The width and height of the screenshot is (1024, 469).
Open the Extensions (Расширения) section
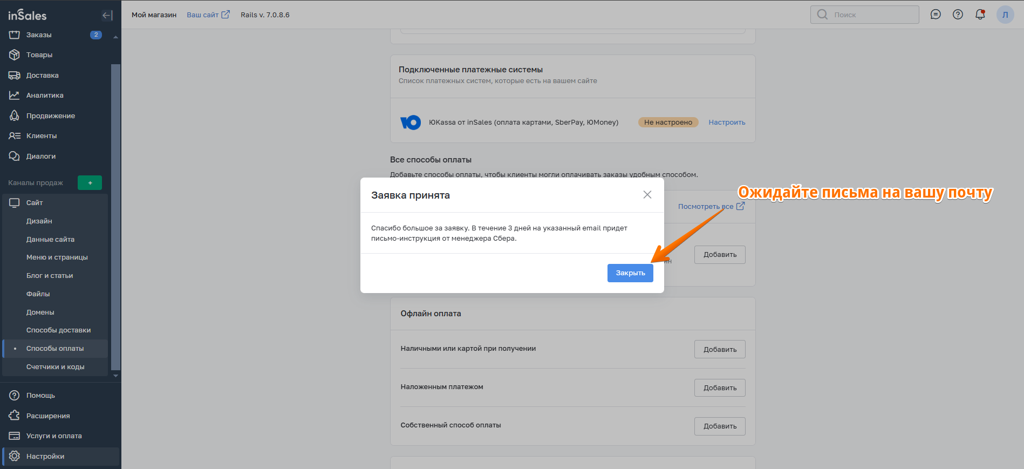click(48, 416)
